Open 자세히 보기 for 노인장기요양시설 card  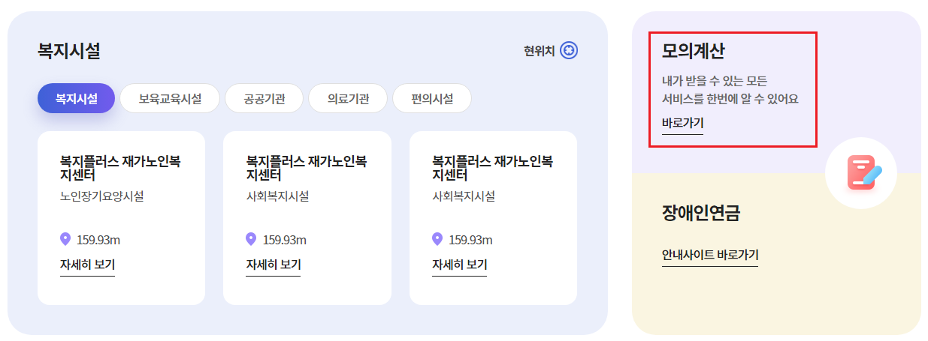pos(87,265)
